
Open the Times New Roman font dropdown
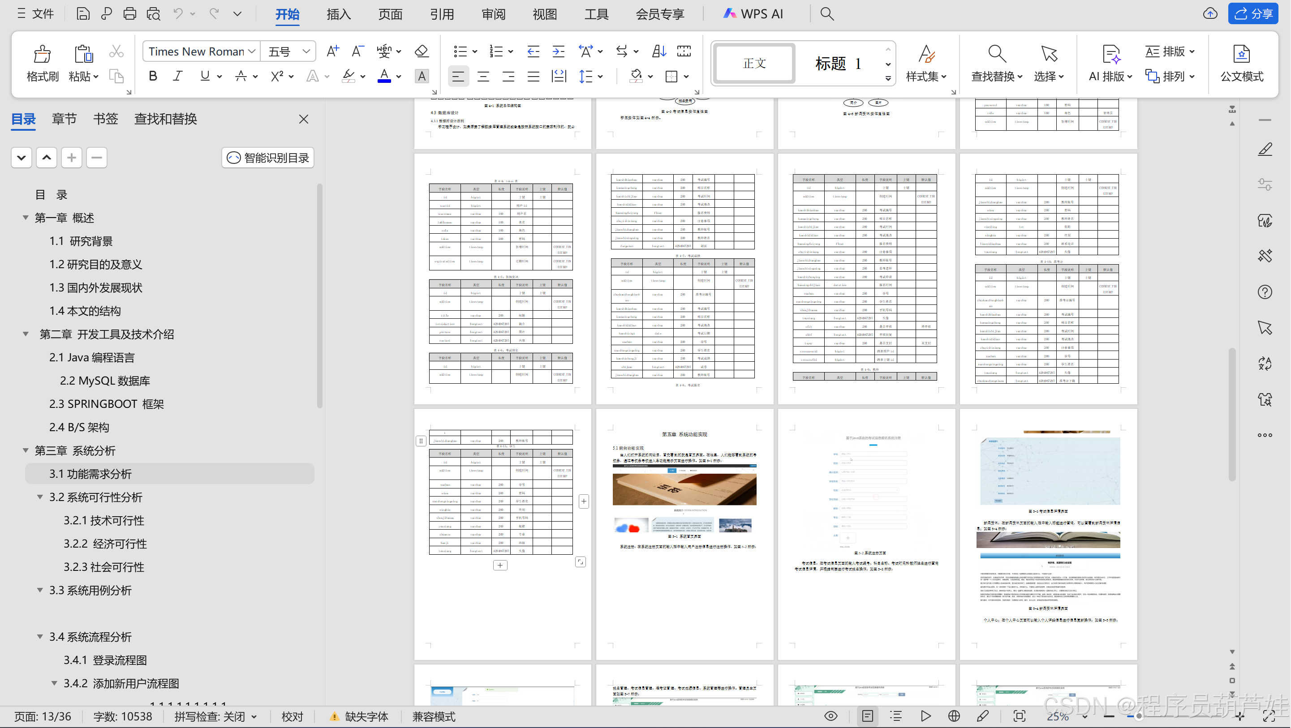(x=252, y=51)
